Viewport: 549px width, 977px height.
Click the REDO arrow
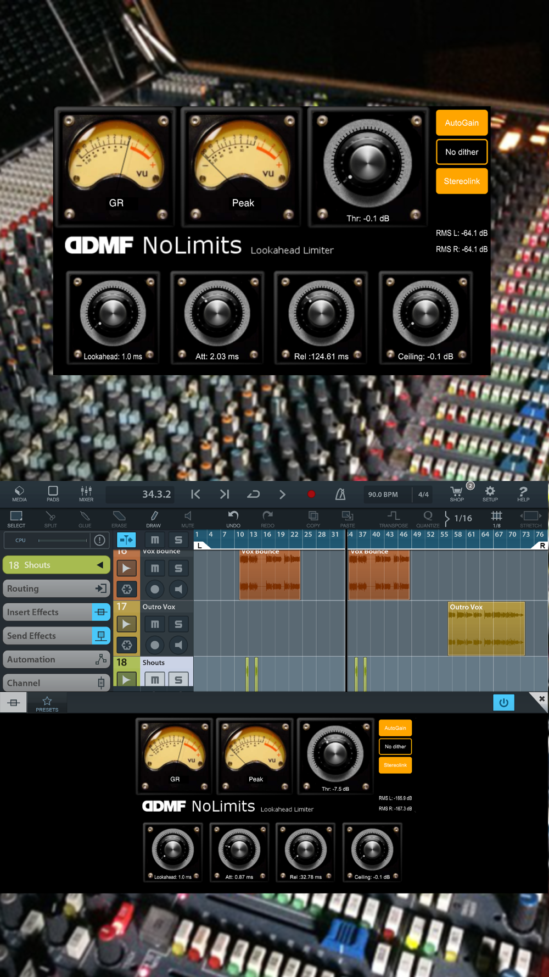[268, 519]
